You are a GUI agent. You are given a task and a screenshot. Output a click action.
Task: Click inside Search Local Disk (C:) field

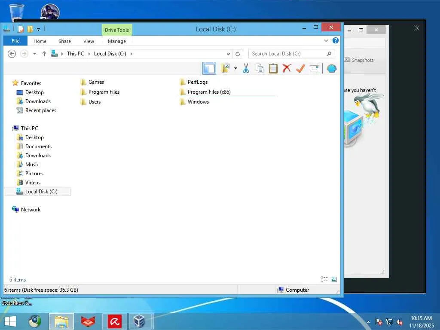(291, 54)
